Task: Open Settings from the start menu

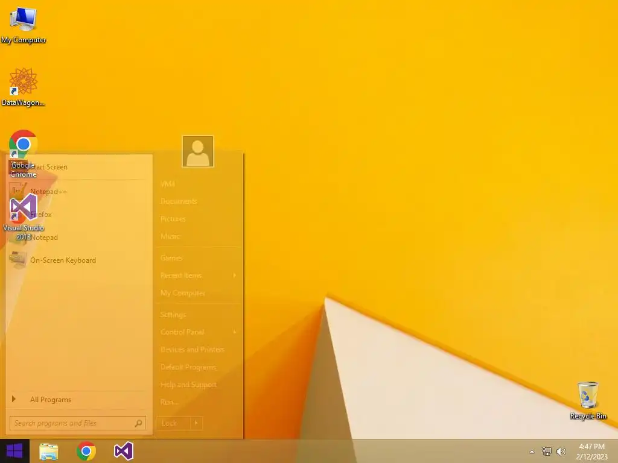Action: 199,315
